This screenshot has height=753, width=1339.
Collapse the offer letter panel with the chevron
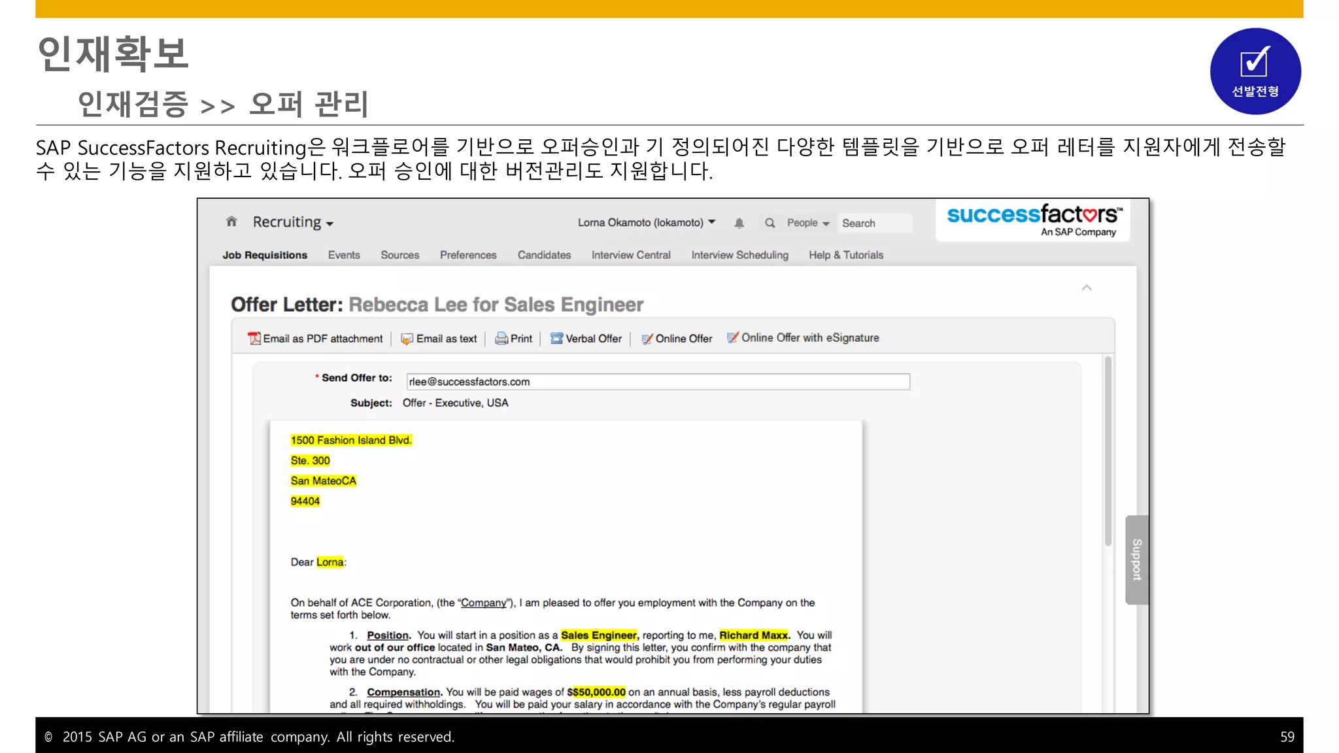[1087, 288]
